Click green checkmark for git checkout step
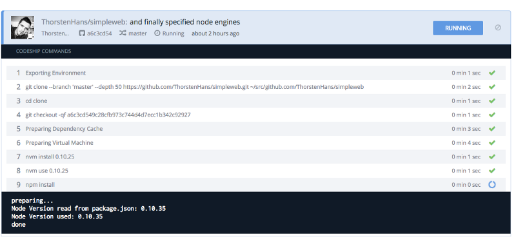This screenshot has height=248, width=516. (x=492, y=115)
